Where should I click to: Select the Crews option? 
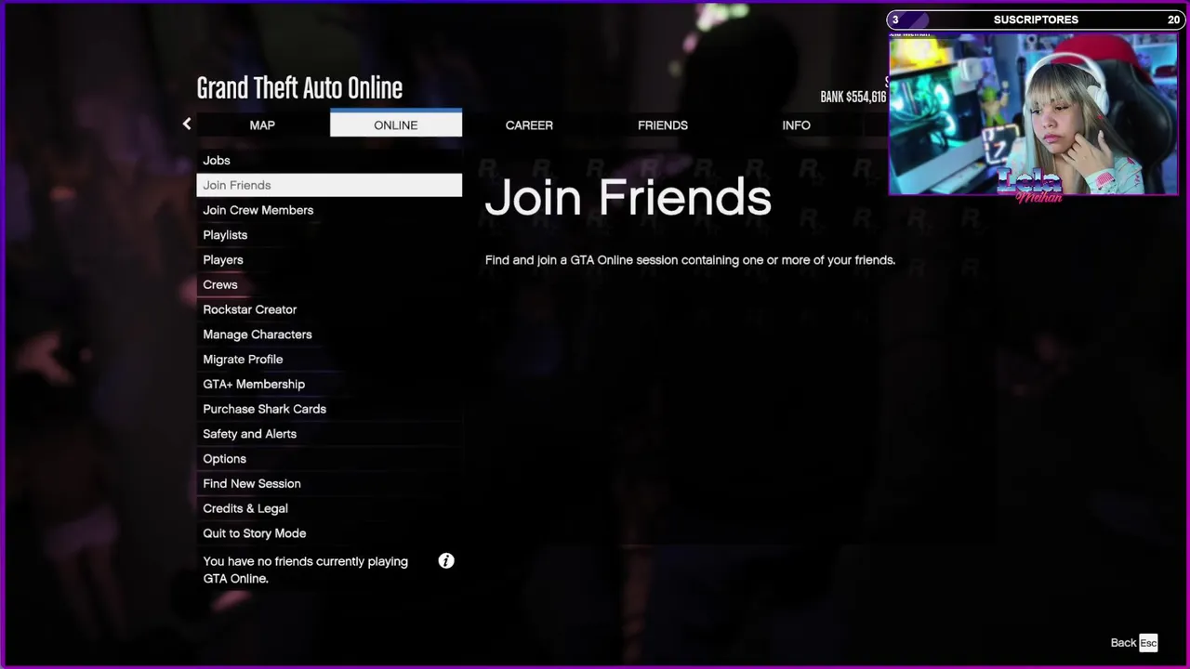point(329,284)
